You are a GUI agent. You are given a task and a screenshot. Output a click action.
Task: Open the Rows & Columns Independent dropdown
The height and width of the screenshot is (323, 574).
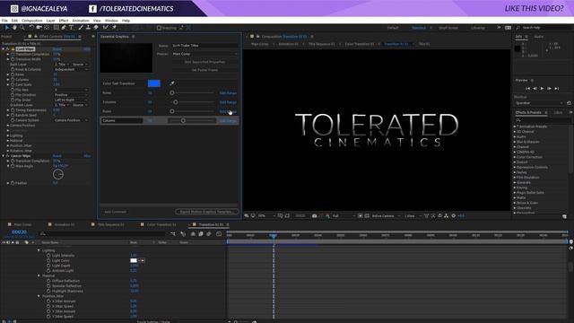pos(71,69)
